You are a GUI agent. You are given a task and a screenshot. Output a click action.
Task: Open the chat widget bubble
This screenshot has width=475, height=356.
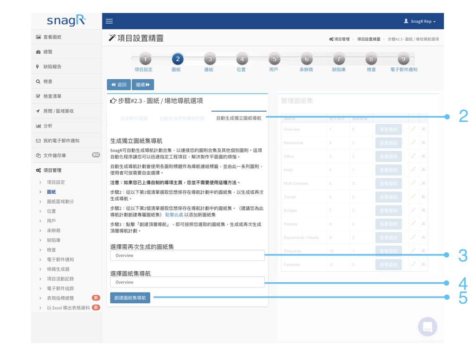coord(427,327)
